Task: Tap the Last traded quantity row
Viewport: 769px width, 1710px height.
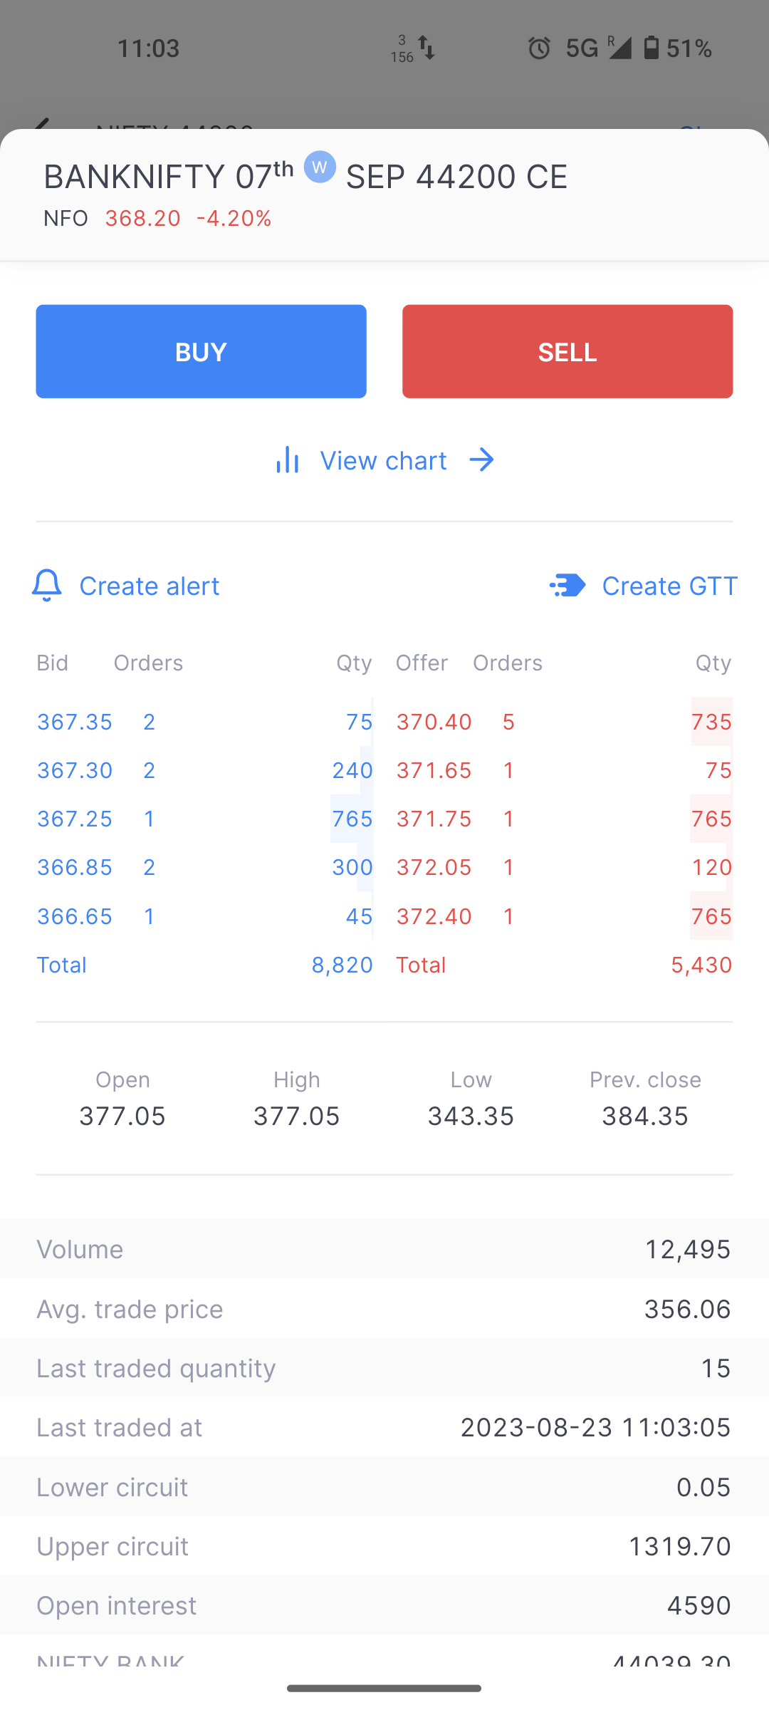Action: tap(384, 1368)
